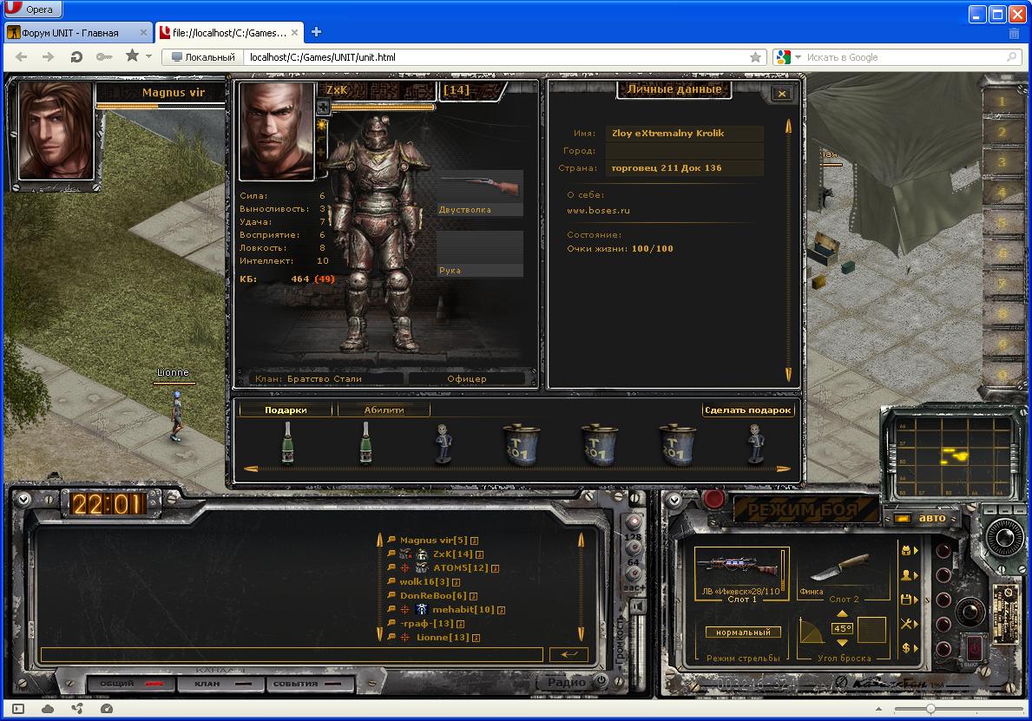
Task: Click the Сделать подарок button
Action: tap(747, 410)
